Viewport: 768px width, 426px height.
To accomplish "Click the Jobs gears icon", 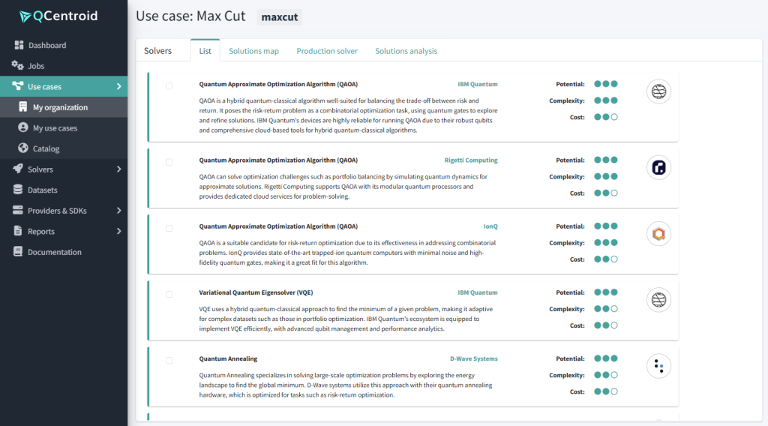I will (x=18, y=66).
